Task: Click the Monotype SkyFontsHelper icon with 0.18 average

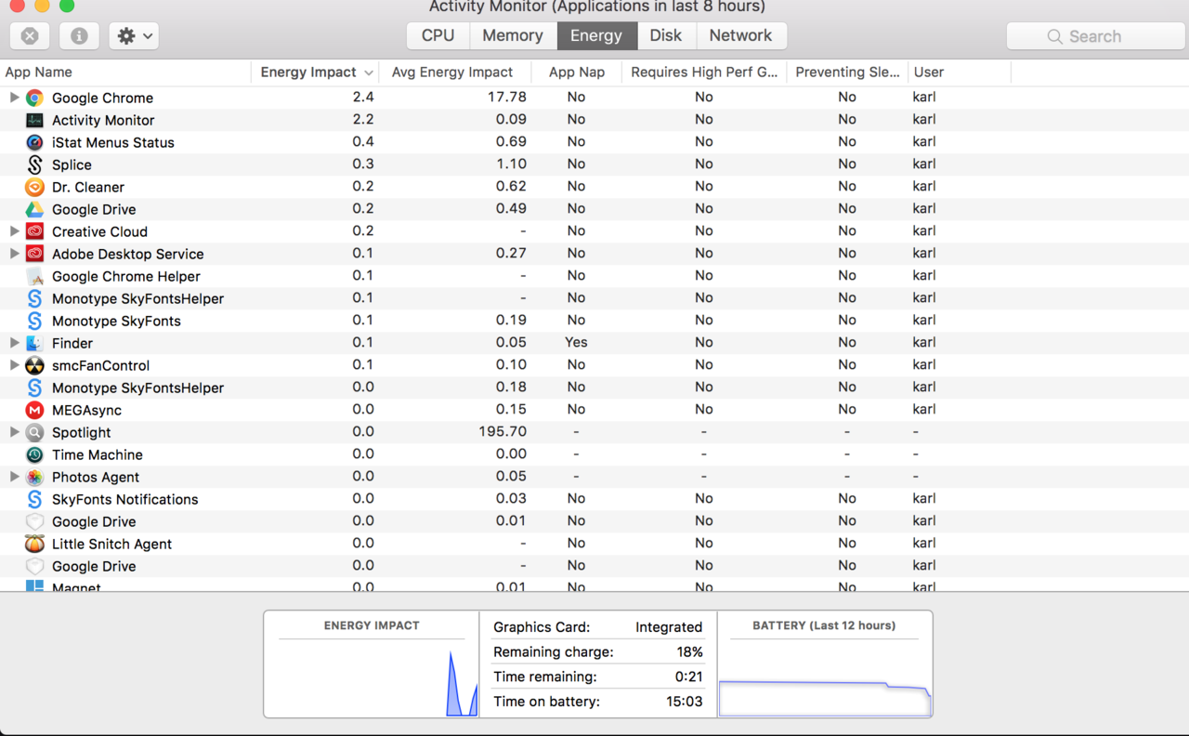Action: pos(34,388)
